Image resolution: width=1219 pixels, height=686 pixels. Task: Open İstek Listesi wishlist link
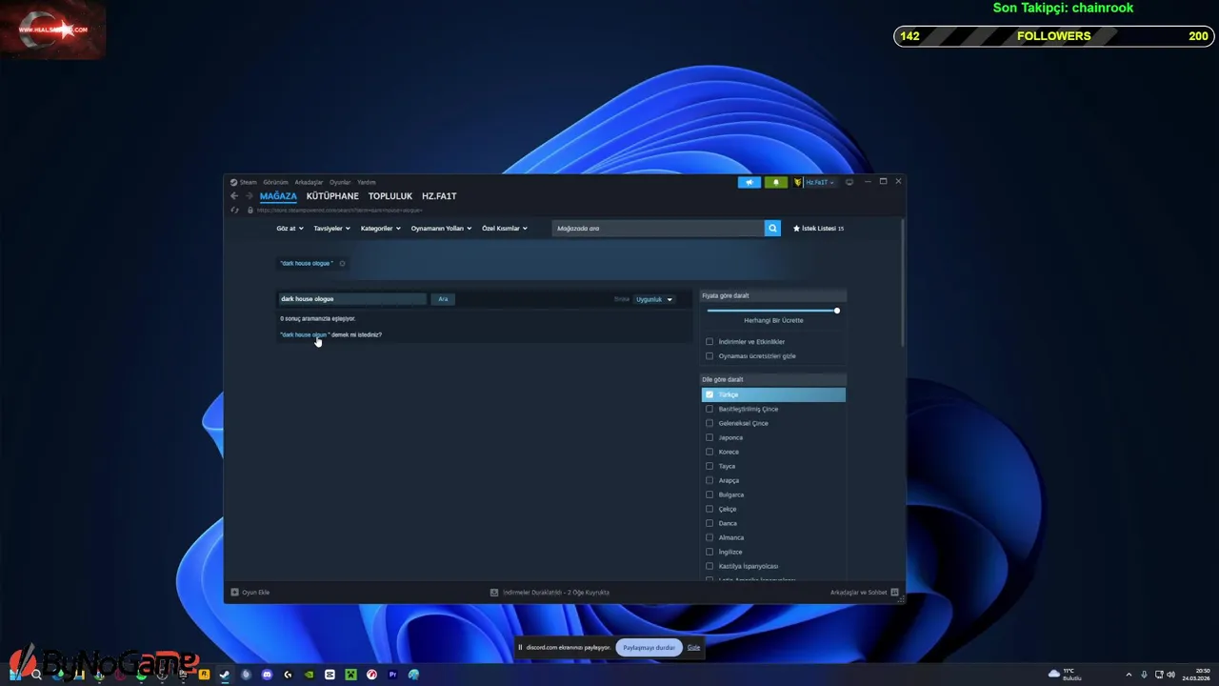[818, 229]
